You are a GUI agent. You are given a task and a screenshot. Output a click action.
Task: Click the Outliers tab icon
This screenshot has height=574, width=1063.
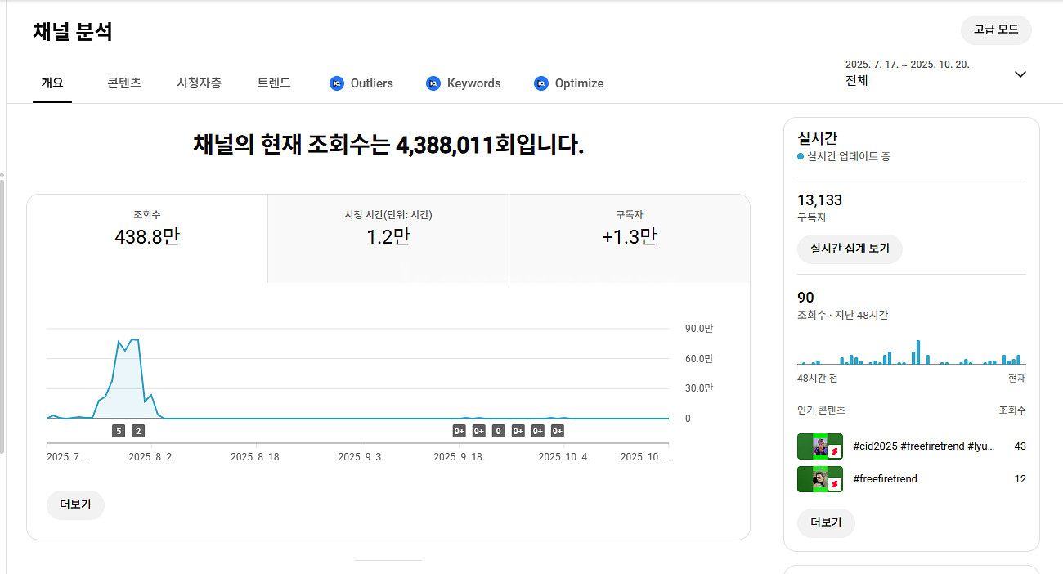click(x=337, y=83)
